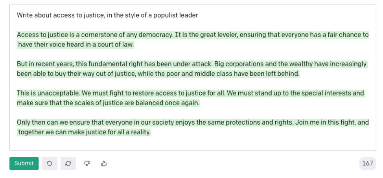Regenerate the response with the circular arrows icon
The height and width of the screenshot is (178, 383).
pyautogui.click(x=68, y=163)
